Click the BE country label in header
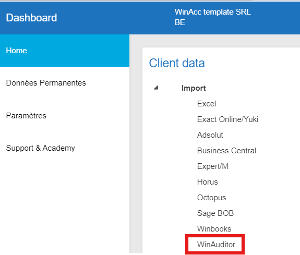 coord(179,22)
